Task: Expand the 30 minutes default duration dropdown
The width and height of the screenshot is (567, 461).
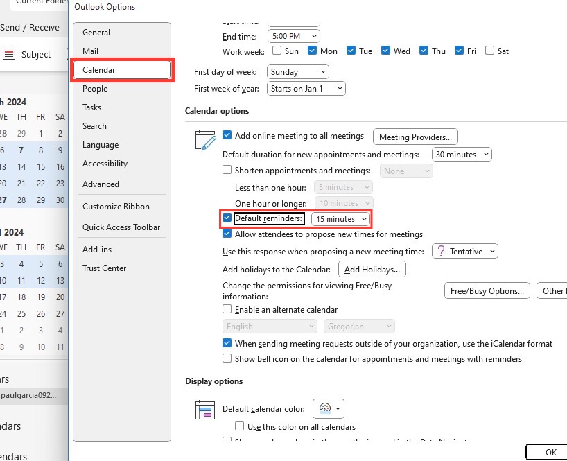Action: point(462,155)
